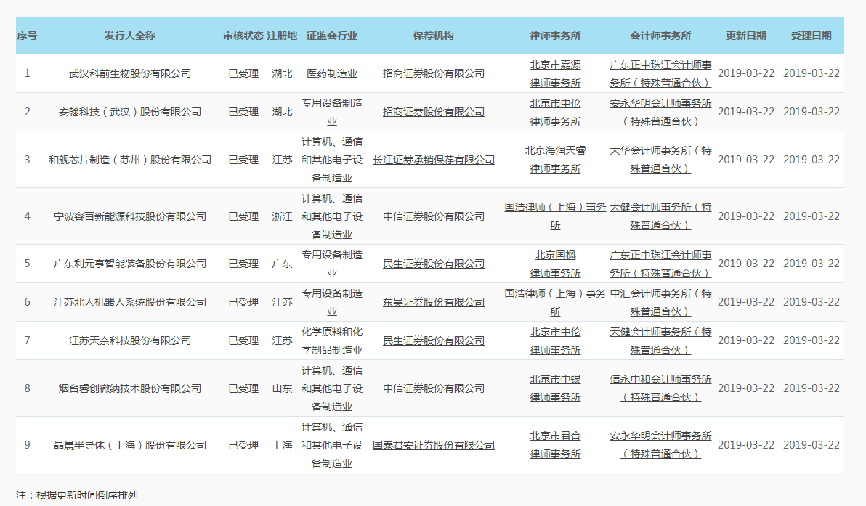Image resolution: width=866 pixels, height=506 pixels.
Task: Open 天健会计师事务所 link in row 4
Action: pyautogui.click(x=660, y=216)
